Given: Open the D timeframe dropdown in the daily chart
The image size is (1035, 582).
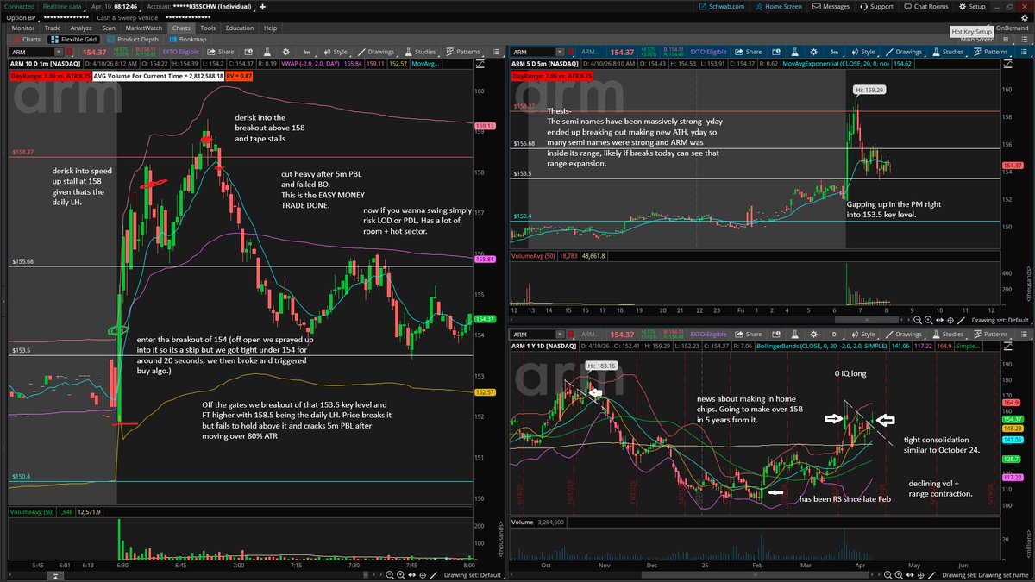Looking at the screenshot, I should click(x=834, y=335).
